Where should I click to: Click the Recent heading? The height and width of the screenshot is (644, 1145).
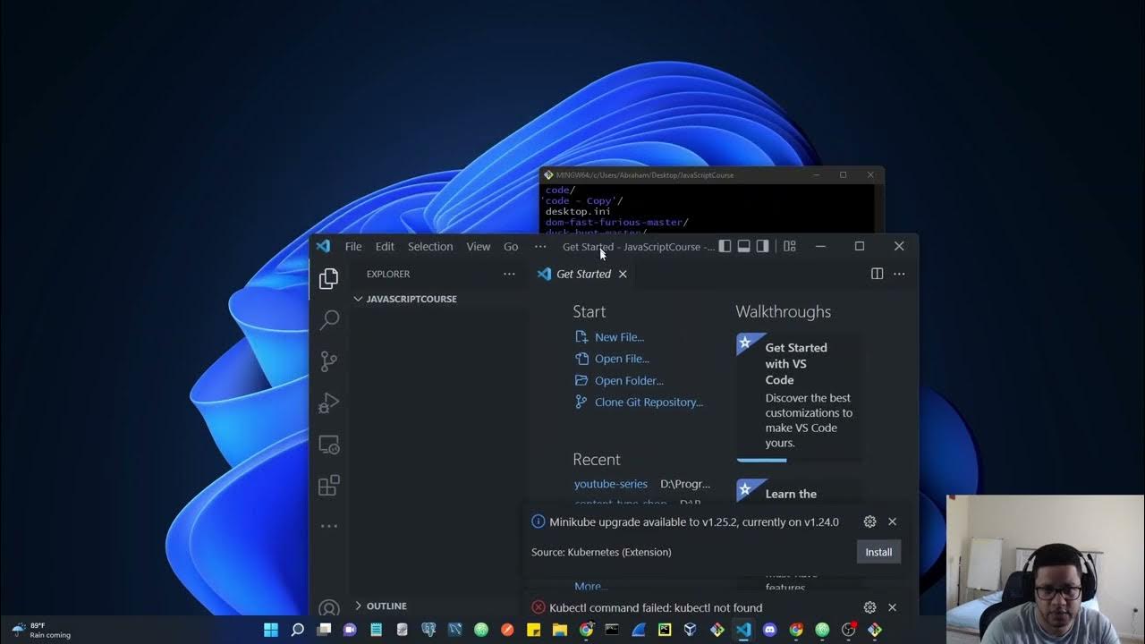tap(596, 459)
